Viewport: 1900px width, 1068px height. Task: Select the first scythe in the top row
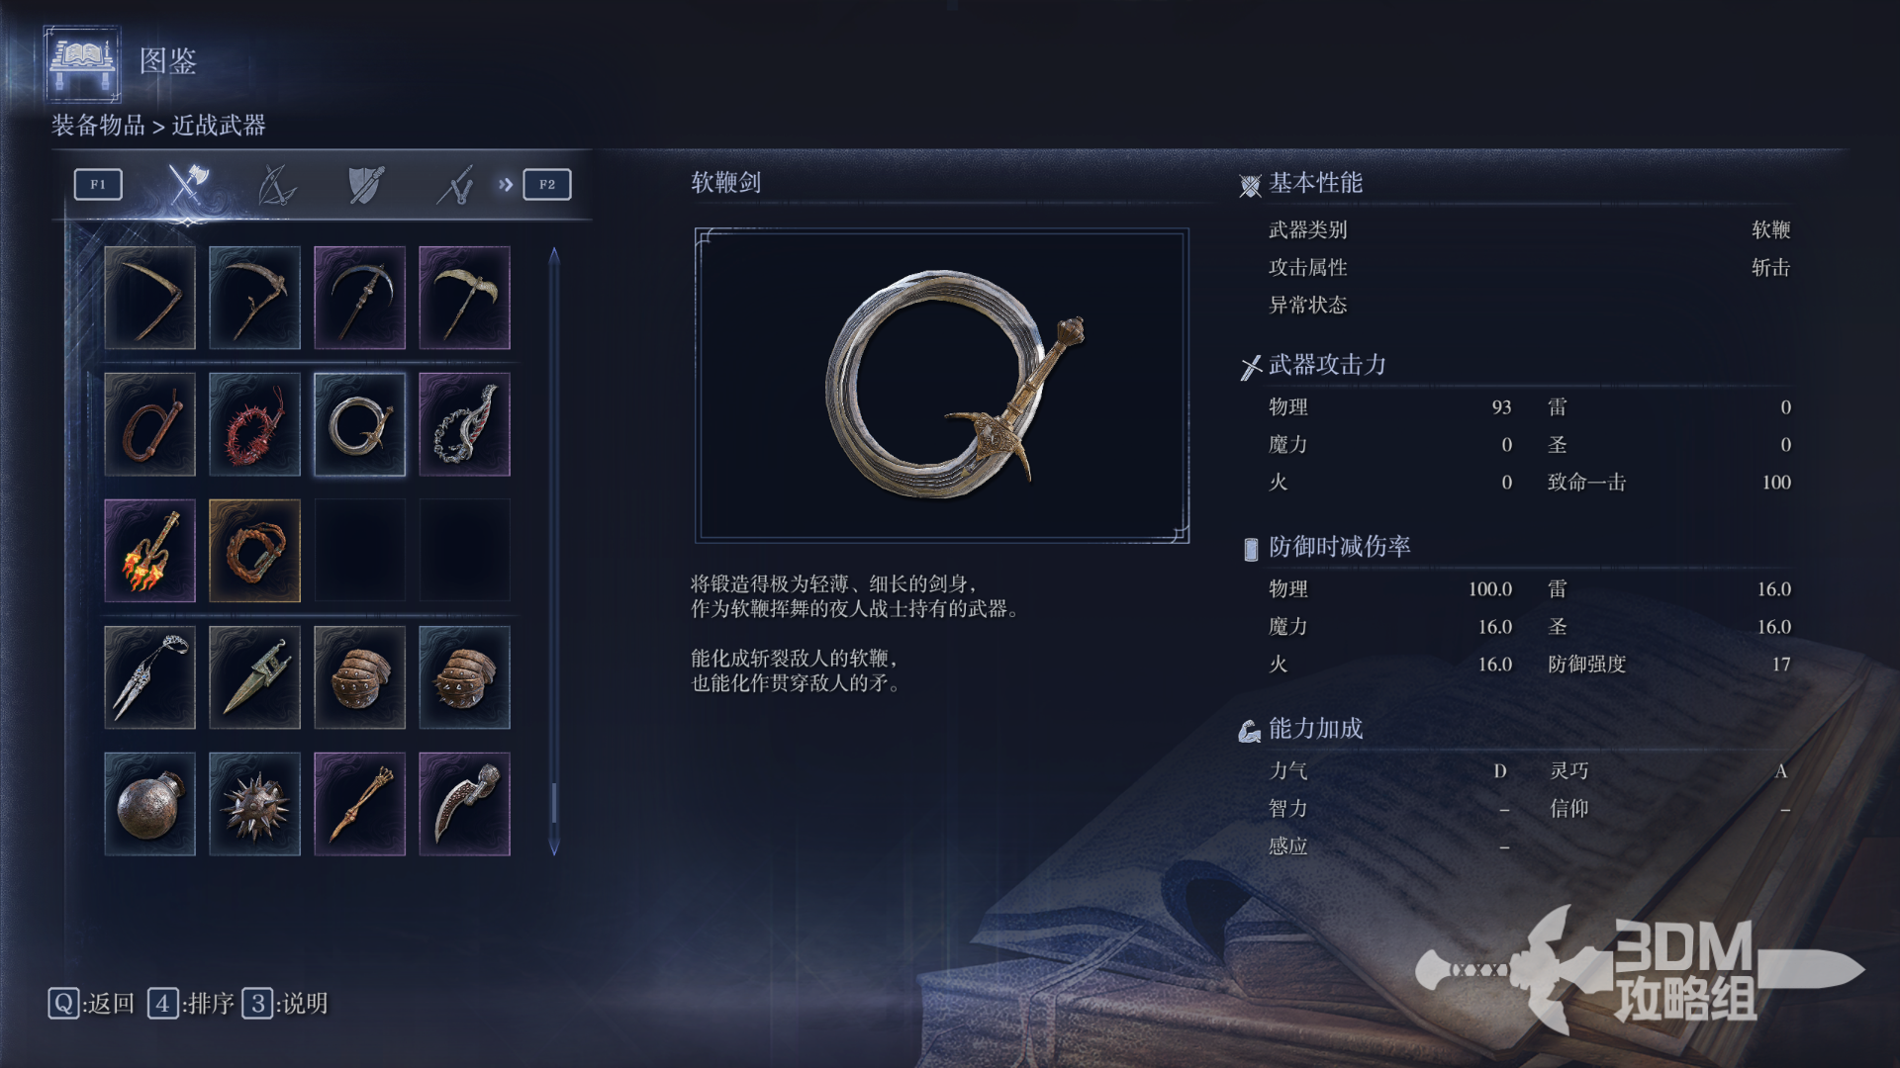click(x=149, y=298)
